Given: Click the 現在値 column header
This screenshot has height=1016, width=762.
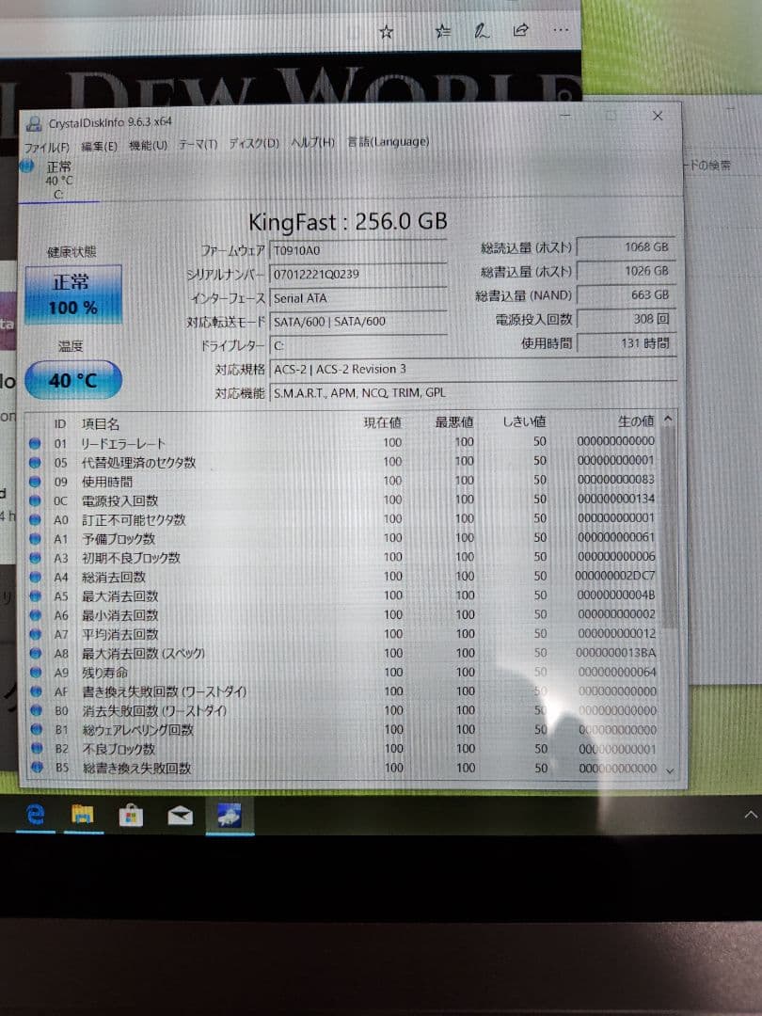Looking at the screenshot, I should click(382, 422).
